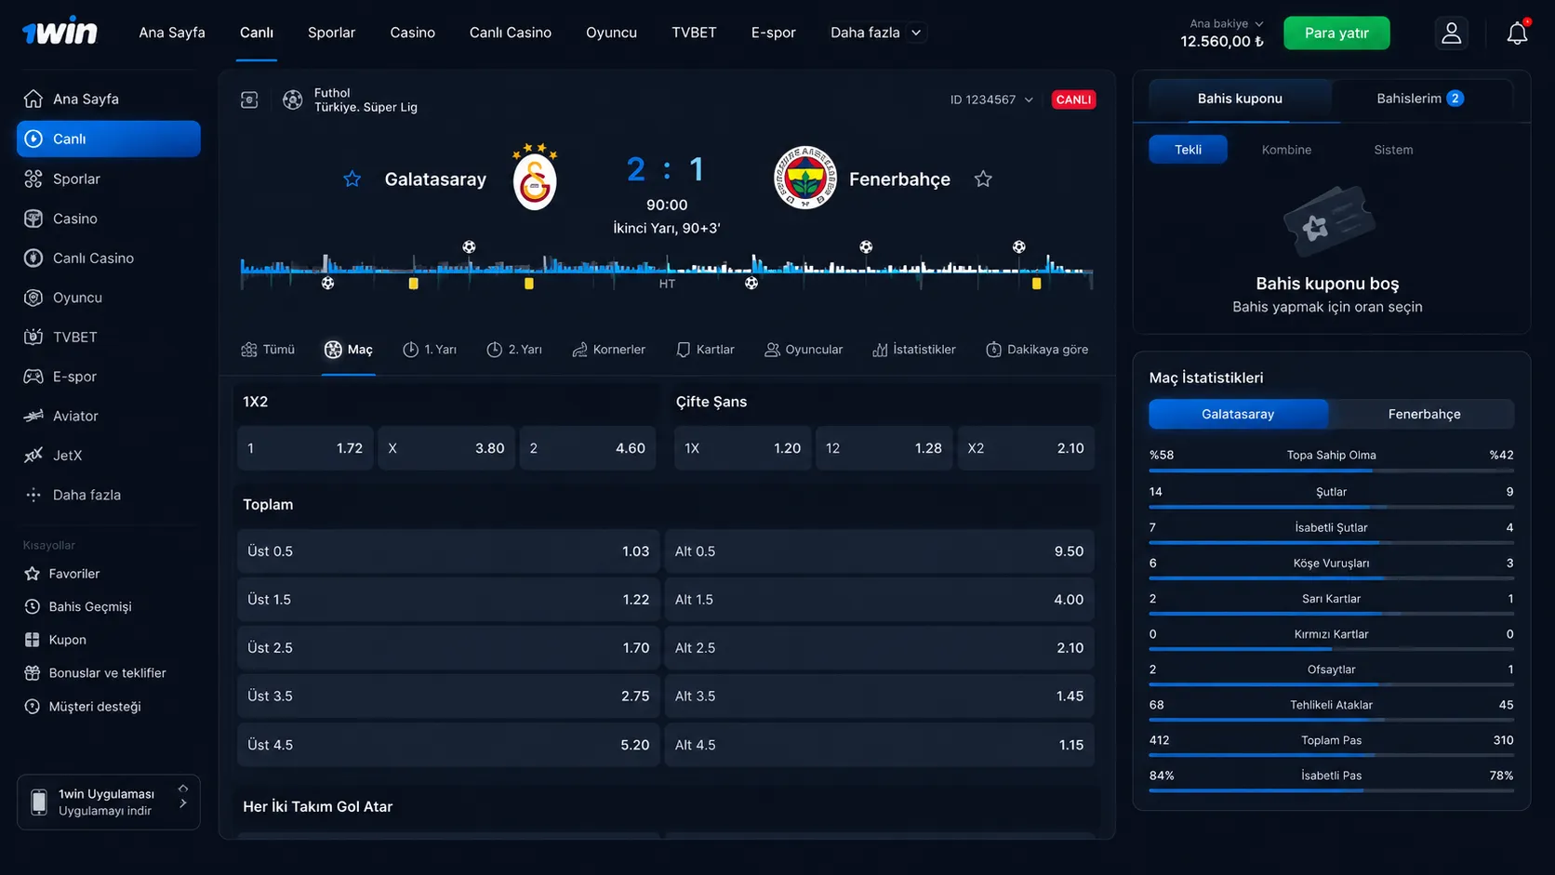Select draw X odds 3.80
The image size is (1555, 875).
446,448
